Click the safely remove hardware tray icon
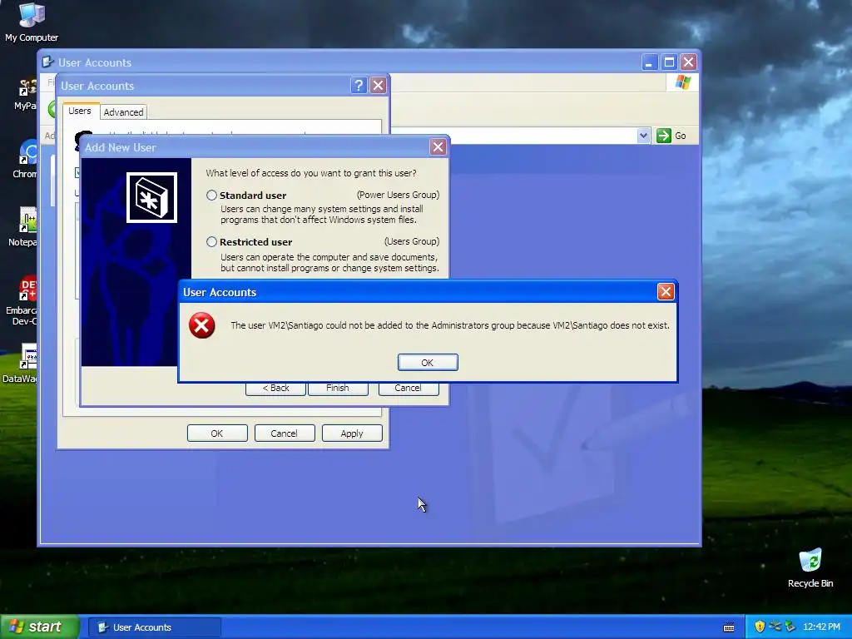 790,627
